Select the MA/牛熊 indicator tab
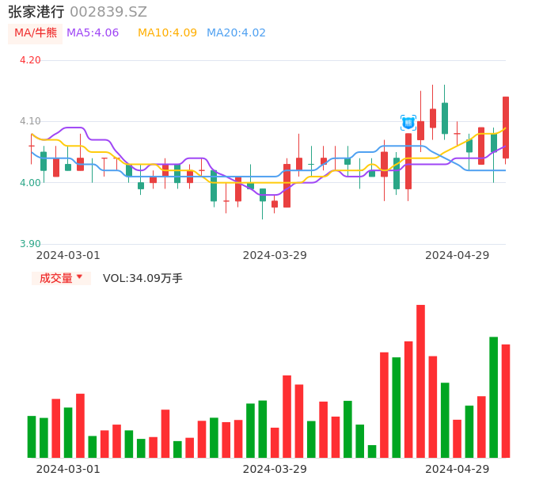 point(36,33)
